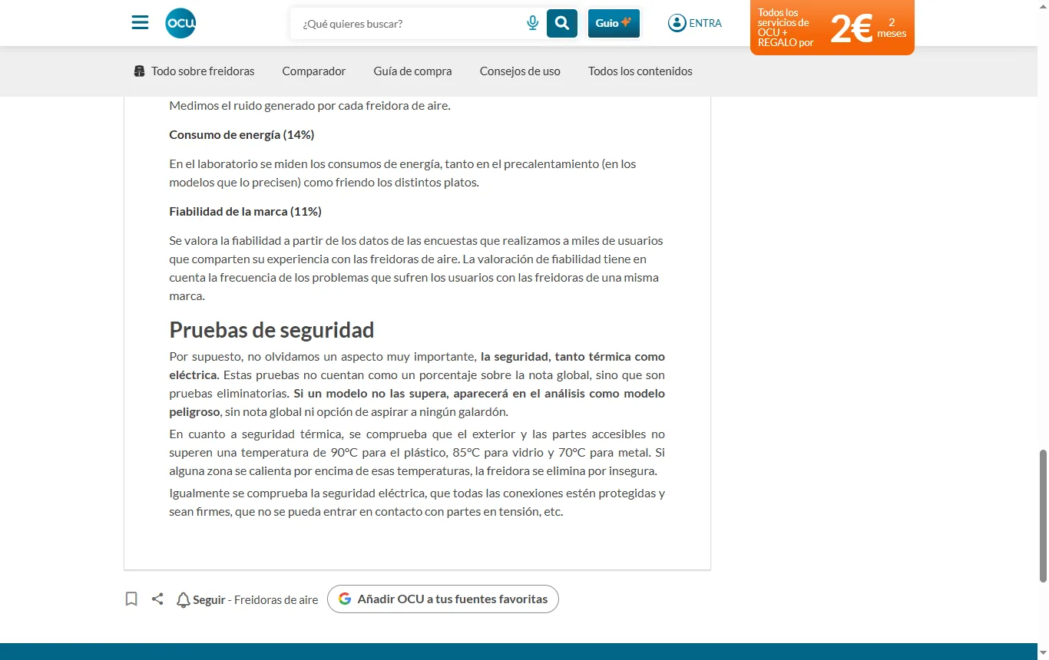Click the Todo sobre freidoras fryer icon
The width and height of the screenshot is (1049, 660).
point(139,71)
